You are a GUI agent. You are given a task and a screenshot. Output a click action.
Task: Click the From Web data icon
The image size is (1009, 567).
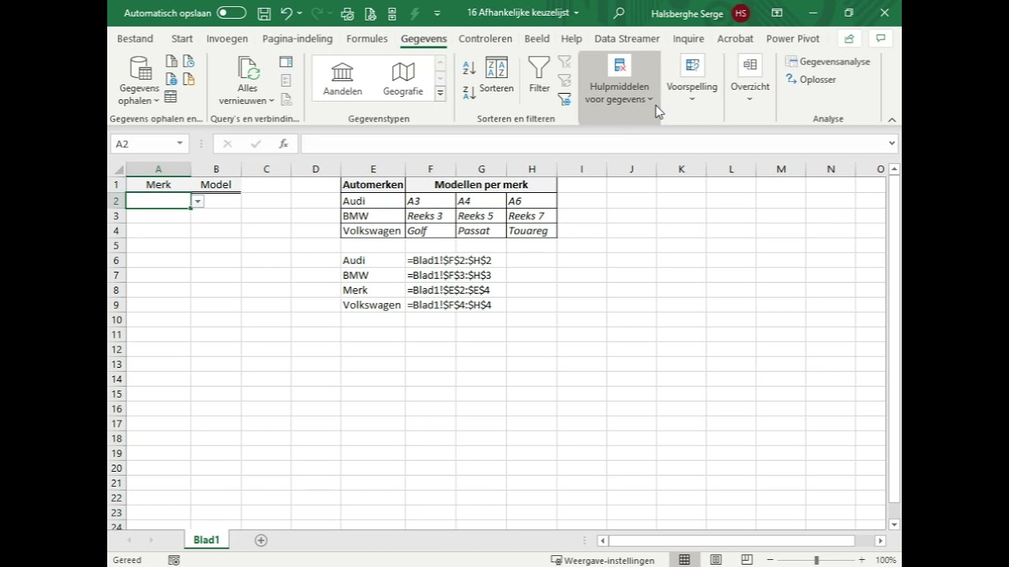[x=171, y=79]
